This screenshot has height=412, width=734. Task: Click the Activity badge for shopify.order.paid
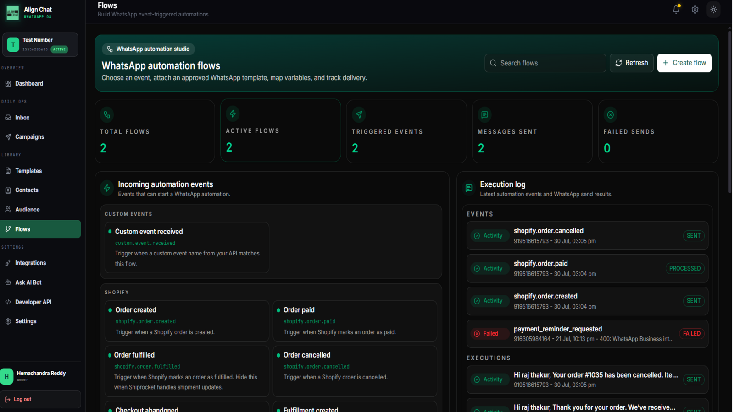click(x=489, y=268)
